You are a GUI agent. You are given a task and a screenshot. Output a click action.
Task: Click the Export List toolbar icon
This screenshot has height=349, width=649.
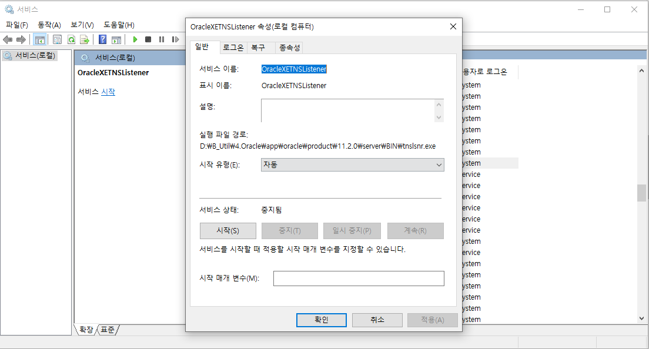(x=85, y=40)
